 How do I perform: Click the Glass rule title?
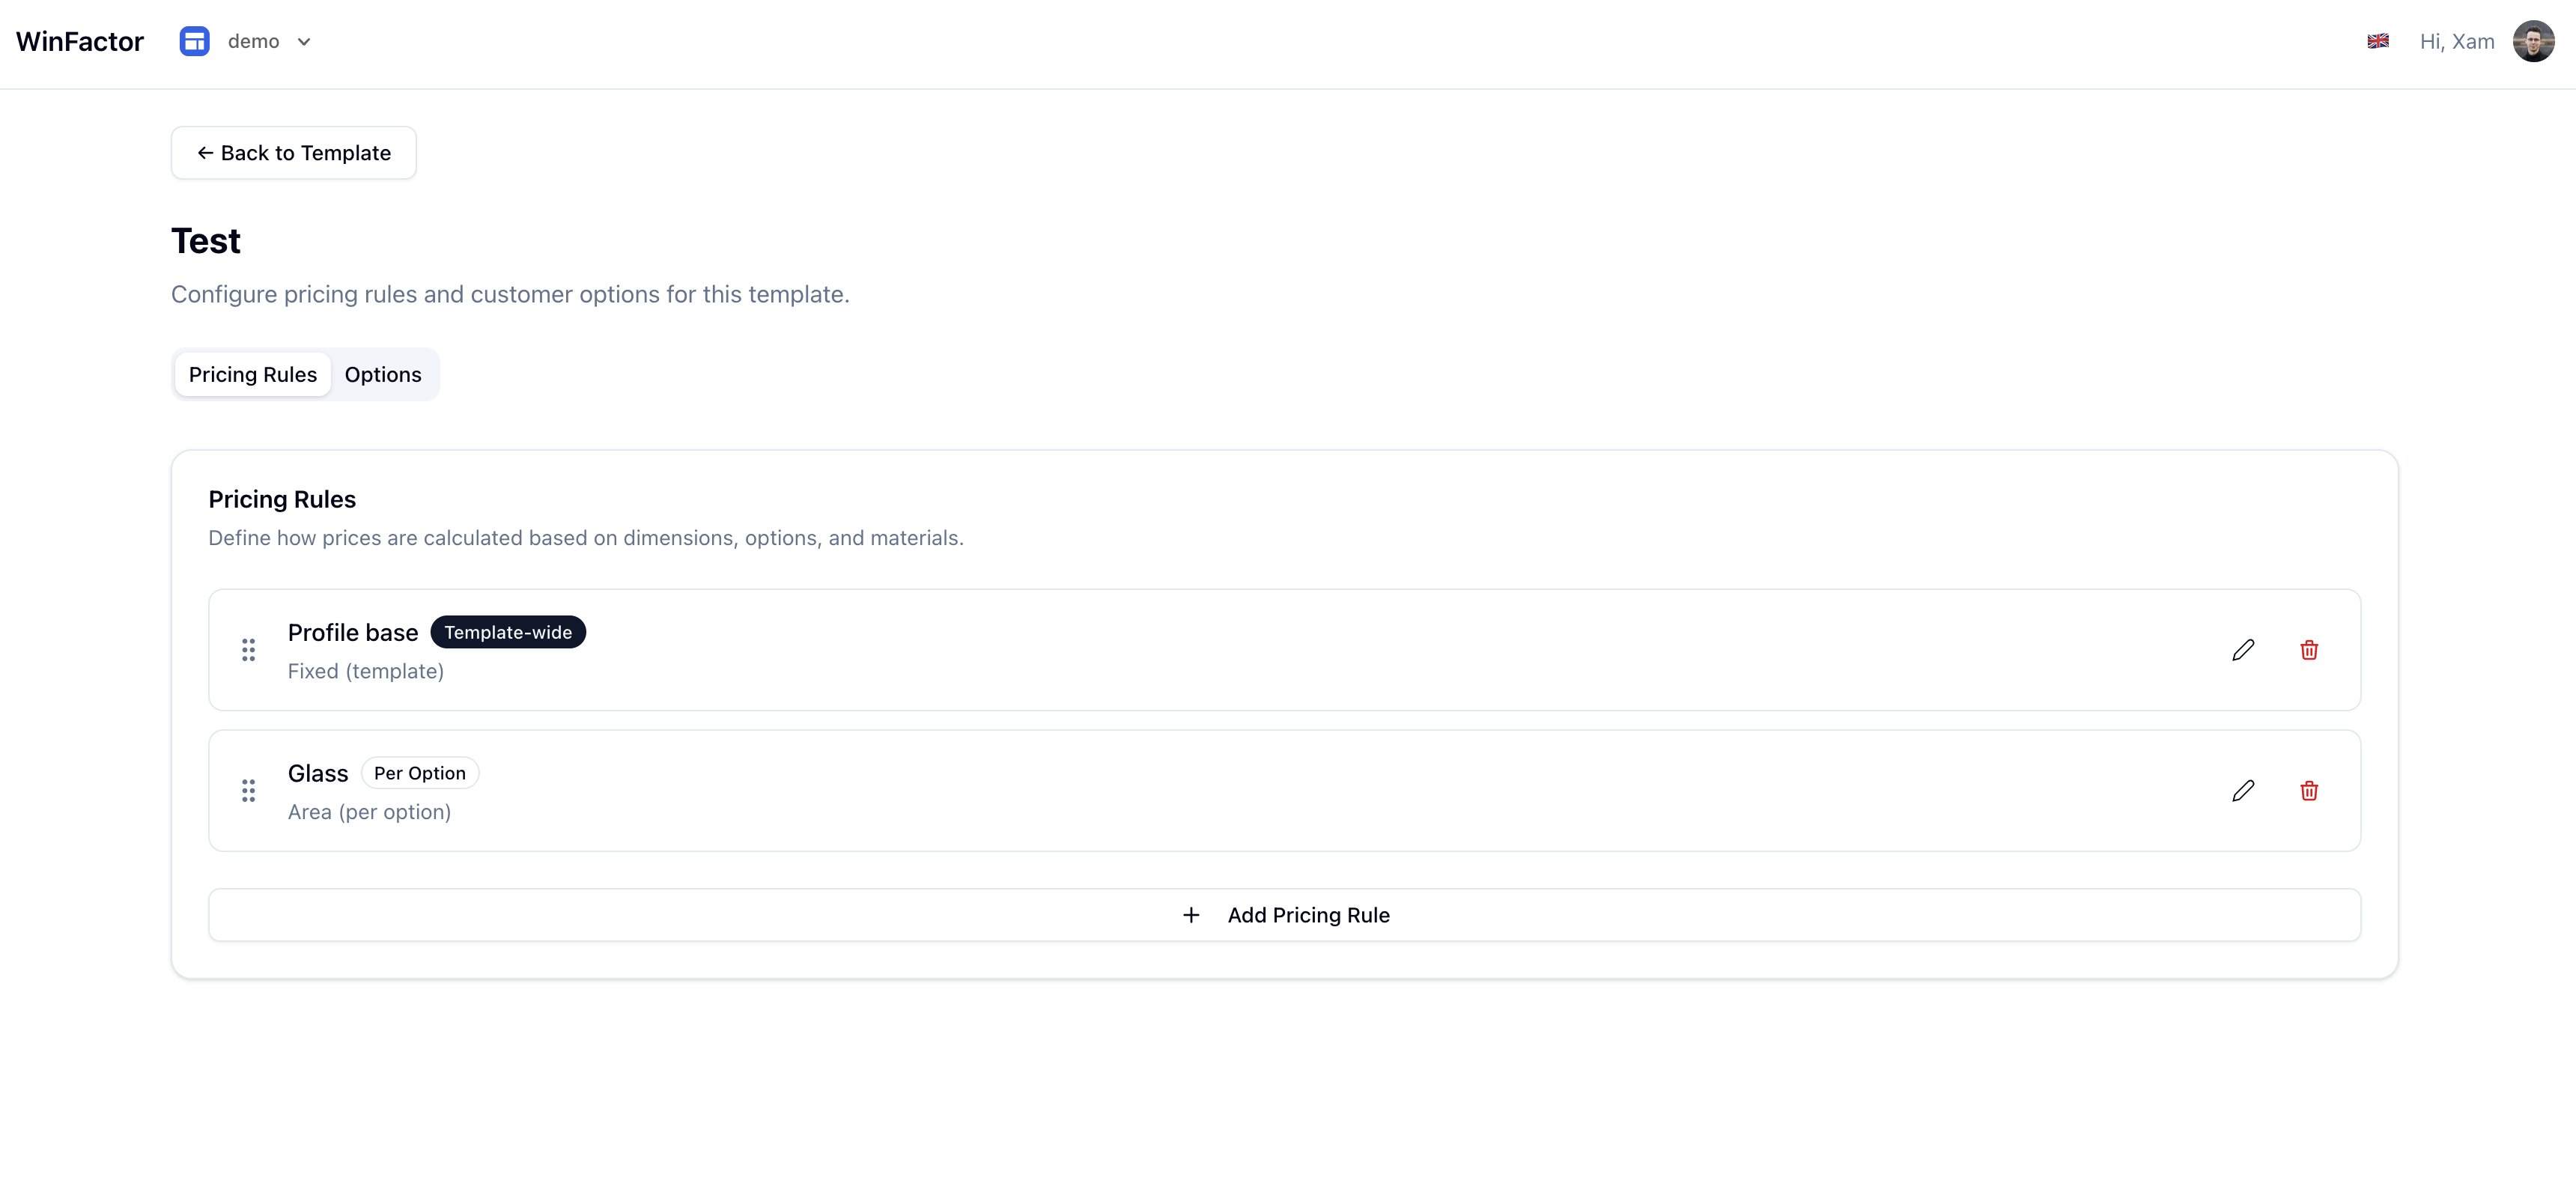click(x=318, y=773)
